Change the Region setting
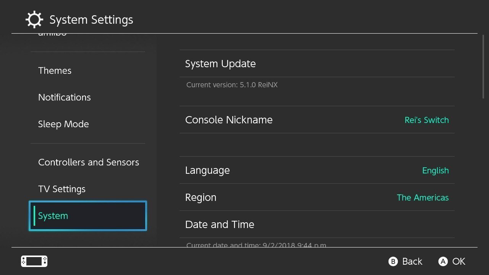The width and height of the screenshot is (489, 275). (317, 197)
